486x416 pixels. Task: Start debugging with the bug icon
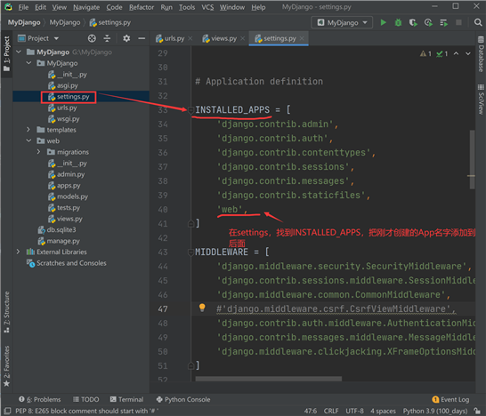(398, 22)
